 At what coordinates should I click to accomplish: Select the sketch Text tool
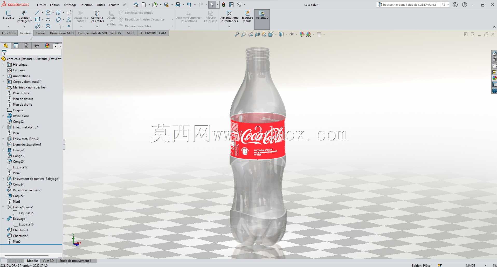[69, 19]
